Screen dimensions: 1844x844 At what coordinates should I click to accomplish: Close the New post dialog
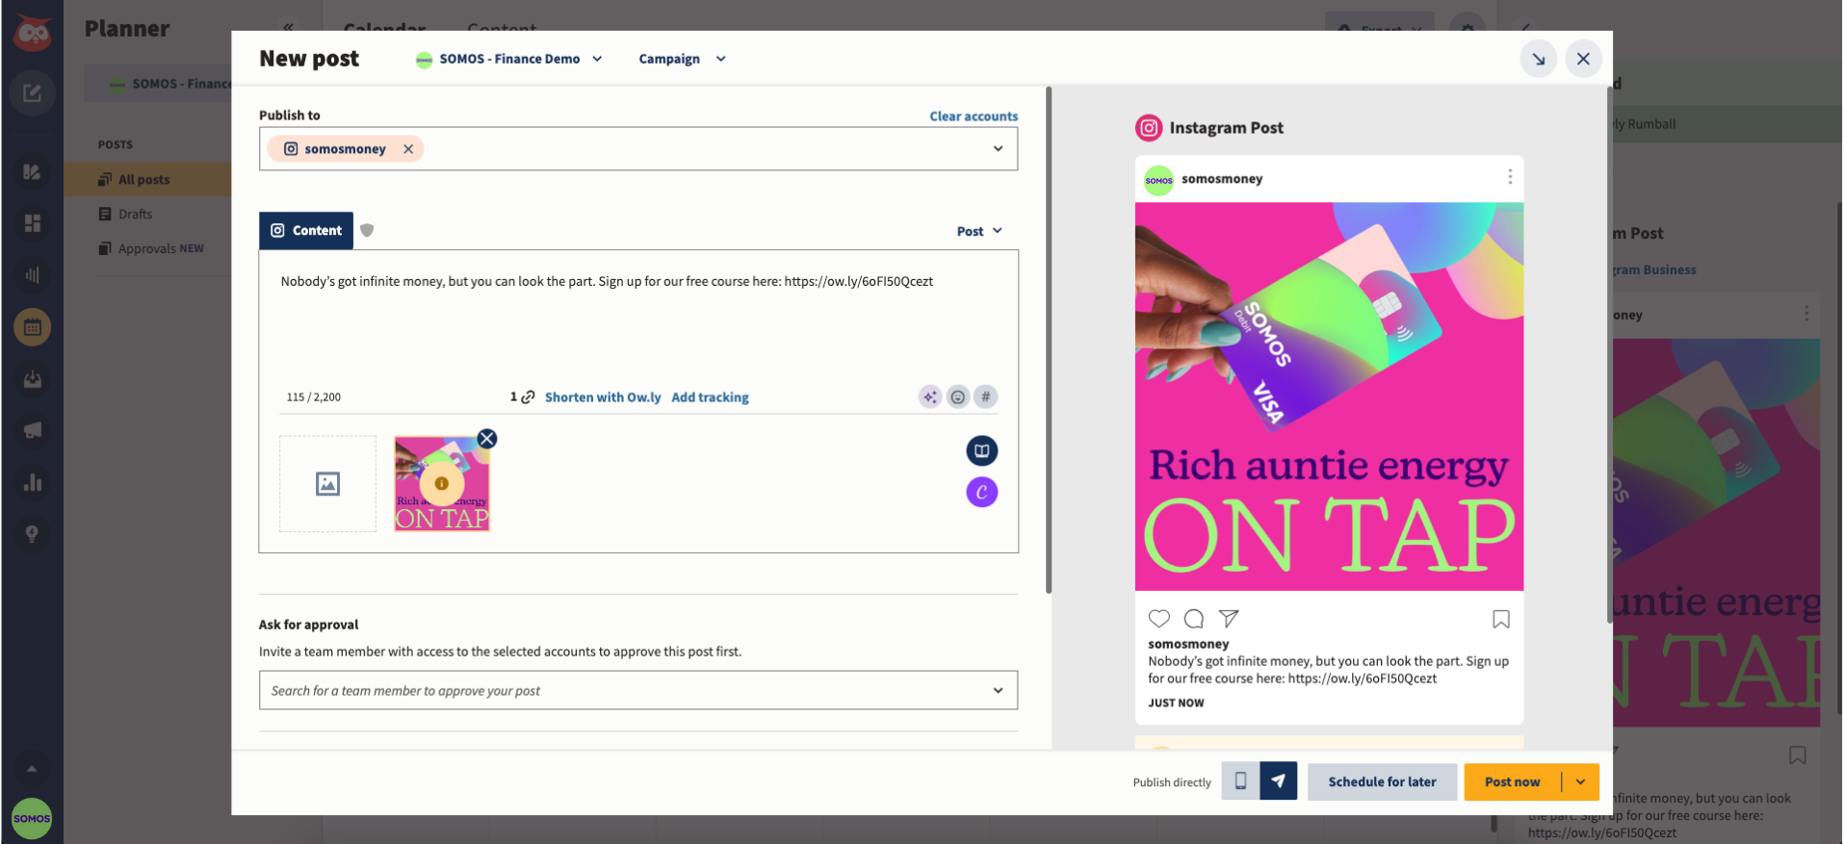1583,59
